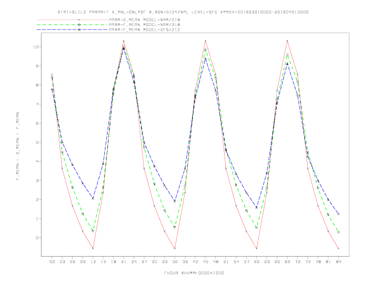Click x-axis forecast hour label 48
This screenshot has width=369, height=285.
(216, 262)
